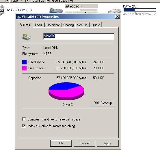
Task: Open the Quota tab
Action: pos(96,25)
